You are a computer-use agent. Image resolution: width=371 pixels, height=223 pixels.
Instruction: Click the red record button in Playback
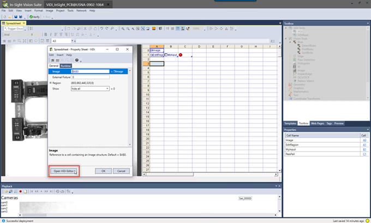20,191
